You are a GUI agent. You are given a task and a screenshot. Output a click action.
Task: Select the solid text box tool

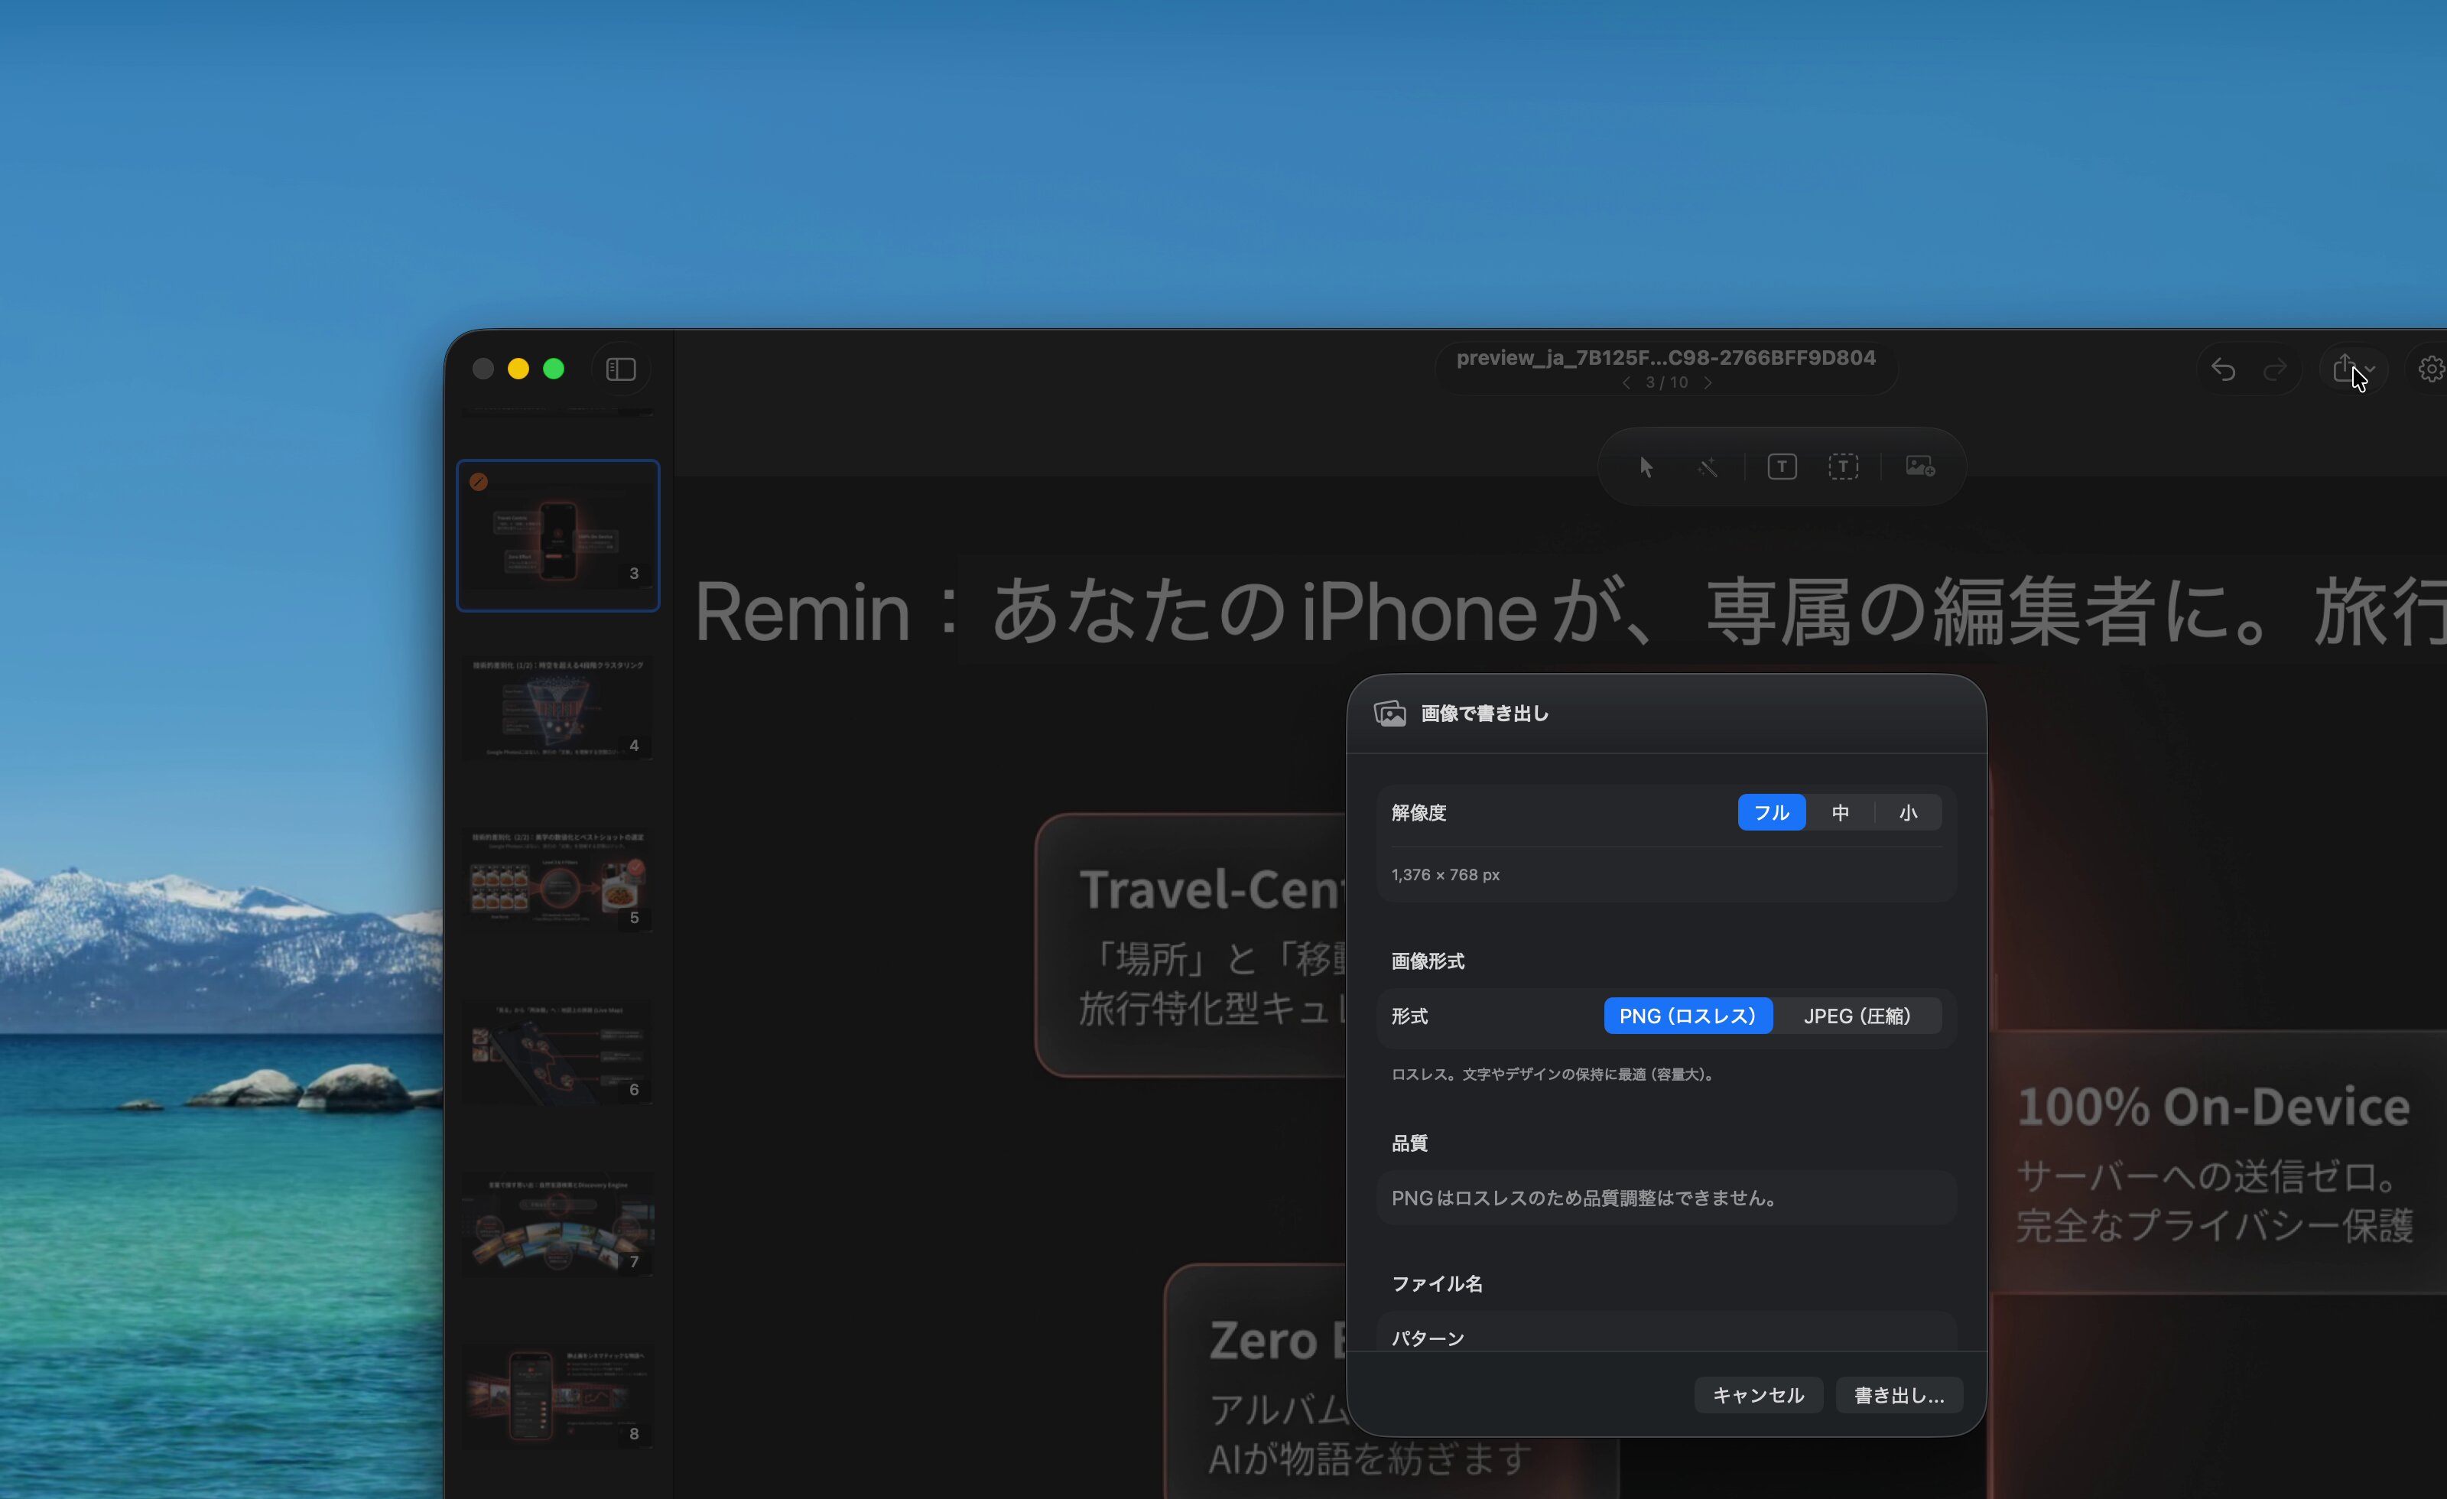click(1782, 467)
